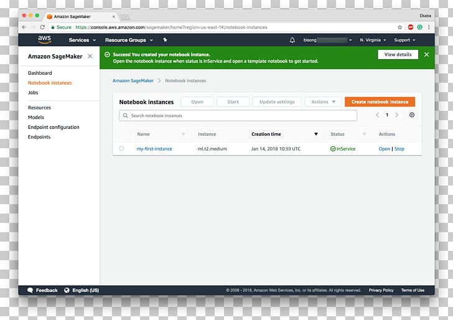Expand the Services dropdown menu

click(x=82, y=40)
